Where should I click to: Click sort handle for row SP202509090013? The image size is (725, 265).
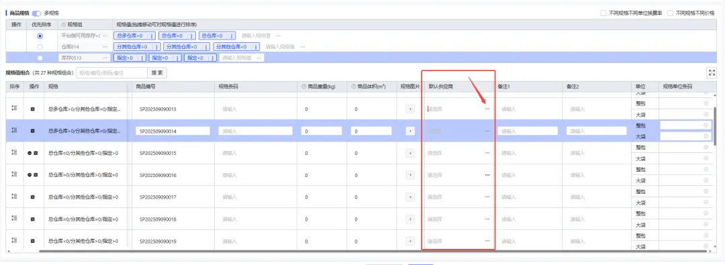[14, 108]
